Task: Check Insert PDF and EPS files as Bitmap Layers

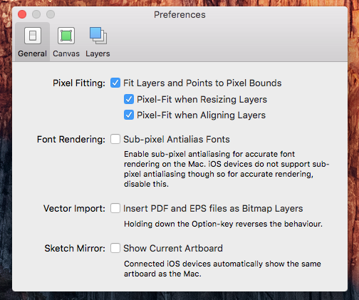Action: click(115, 208)
